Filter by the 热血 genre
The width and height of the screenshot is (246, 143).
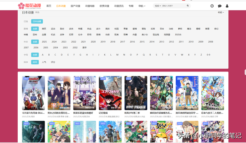[89, 29]
